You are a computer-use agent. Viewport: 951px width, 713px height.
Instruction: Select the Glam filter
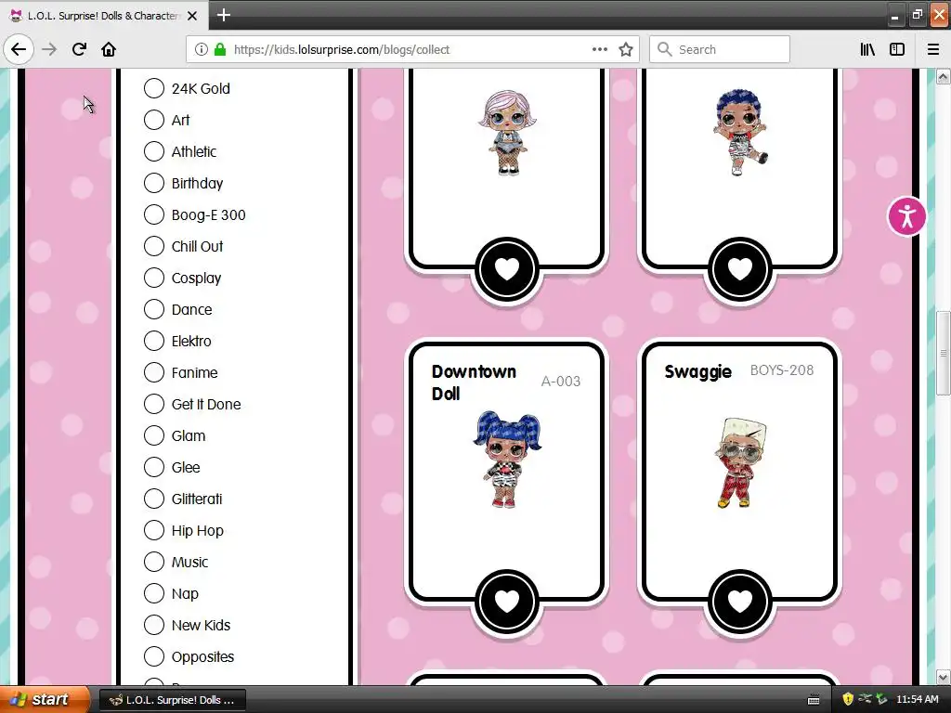coord(175,435)
